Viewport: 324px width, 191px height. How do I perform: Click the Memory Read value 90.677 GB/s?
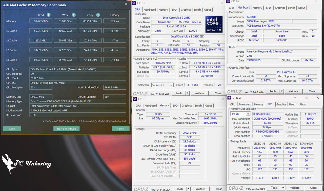(41, 21)
